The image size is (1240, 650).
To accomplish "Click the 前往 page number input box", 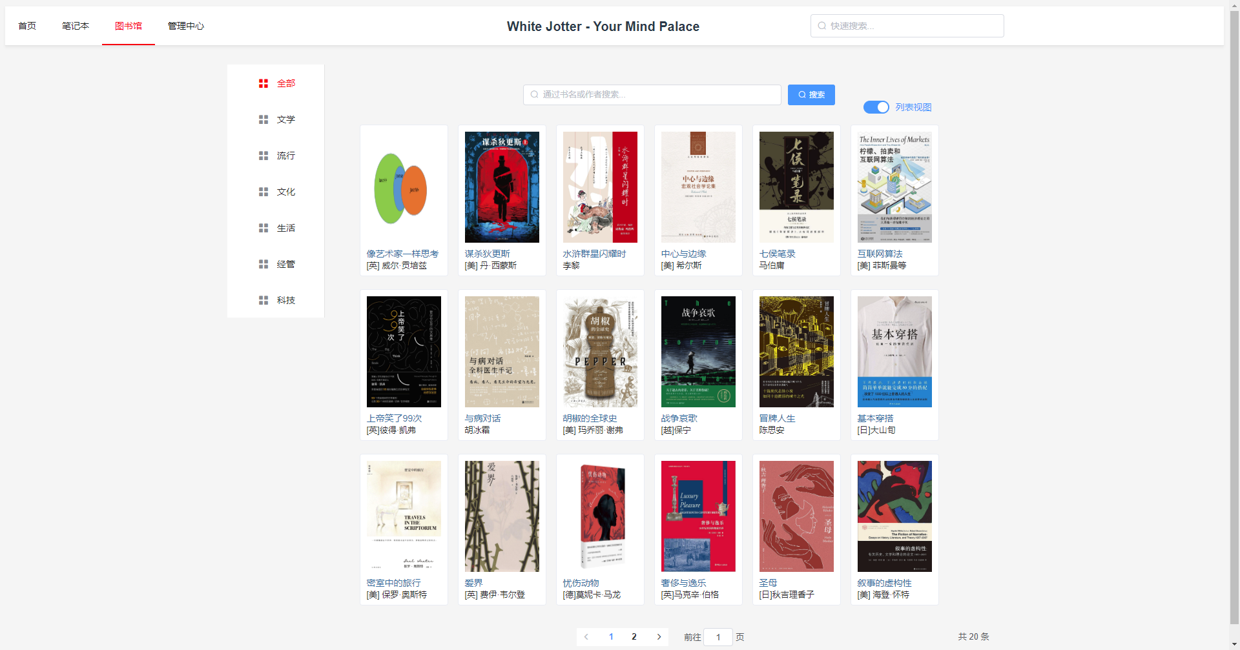I will [x=718, y=636].
